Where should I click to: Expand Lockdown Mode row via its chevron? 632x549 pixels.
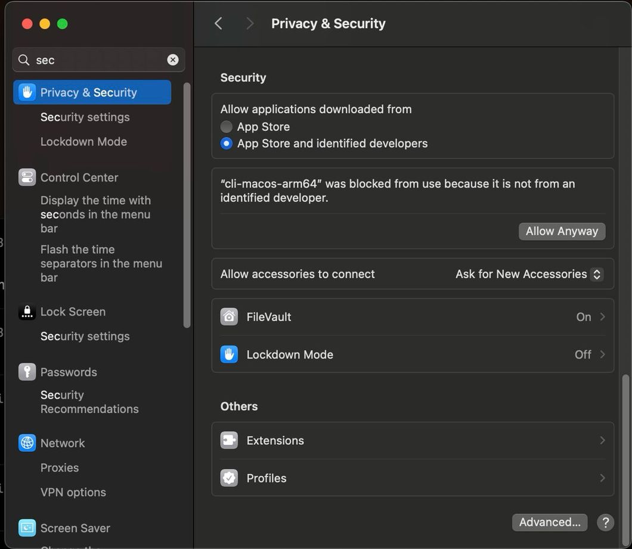(x=602, y=354)
